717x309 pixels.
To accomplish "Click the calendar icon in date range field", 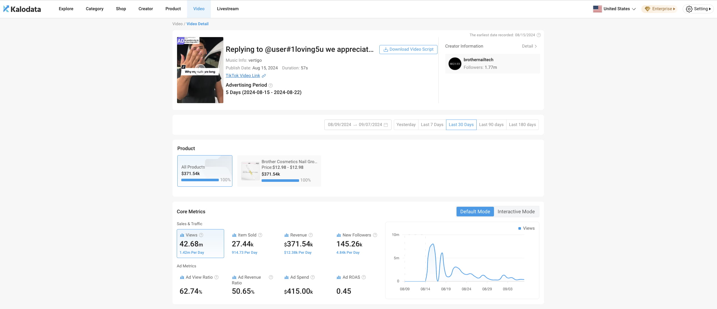I will point(386,125).
